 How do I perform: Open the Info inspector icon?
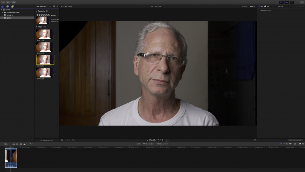265,6
